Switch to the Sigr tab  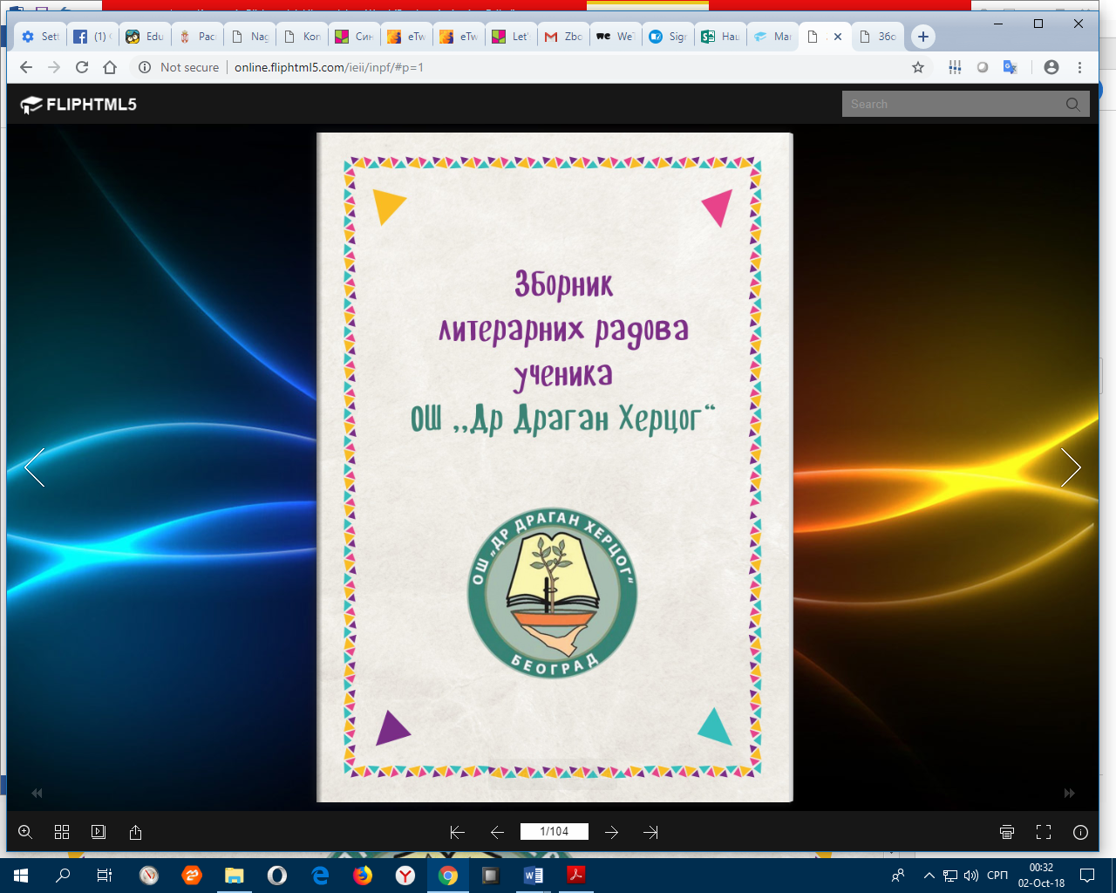point(668,36)
